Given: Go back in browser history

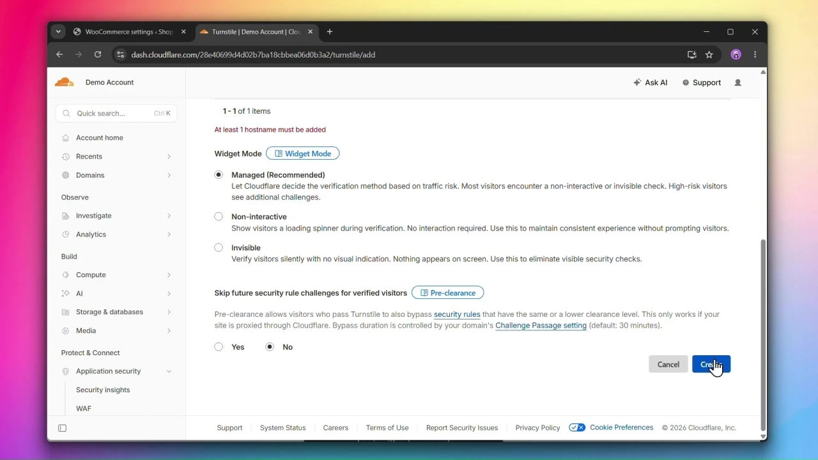Looking at the screenshot, I should [x=59, y=54].
